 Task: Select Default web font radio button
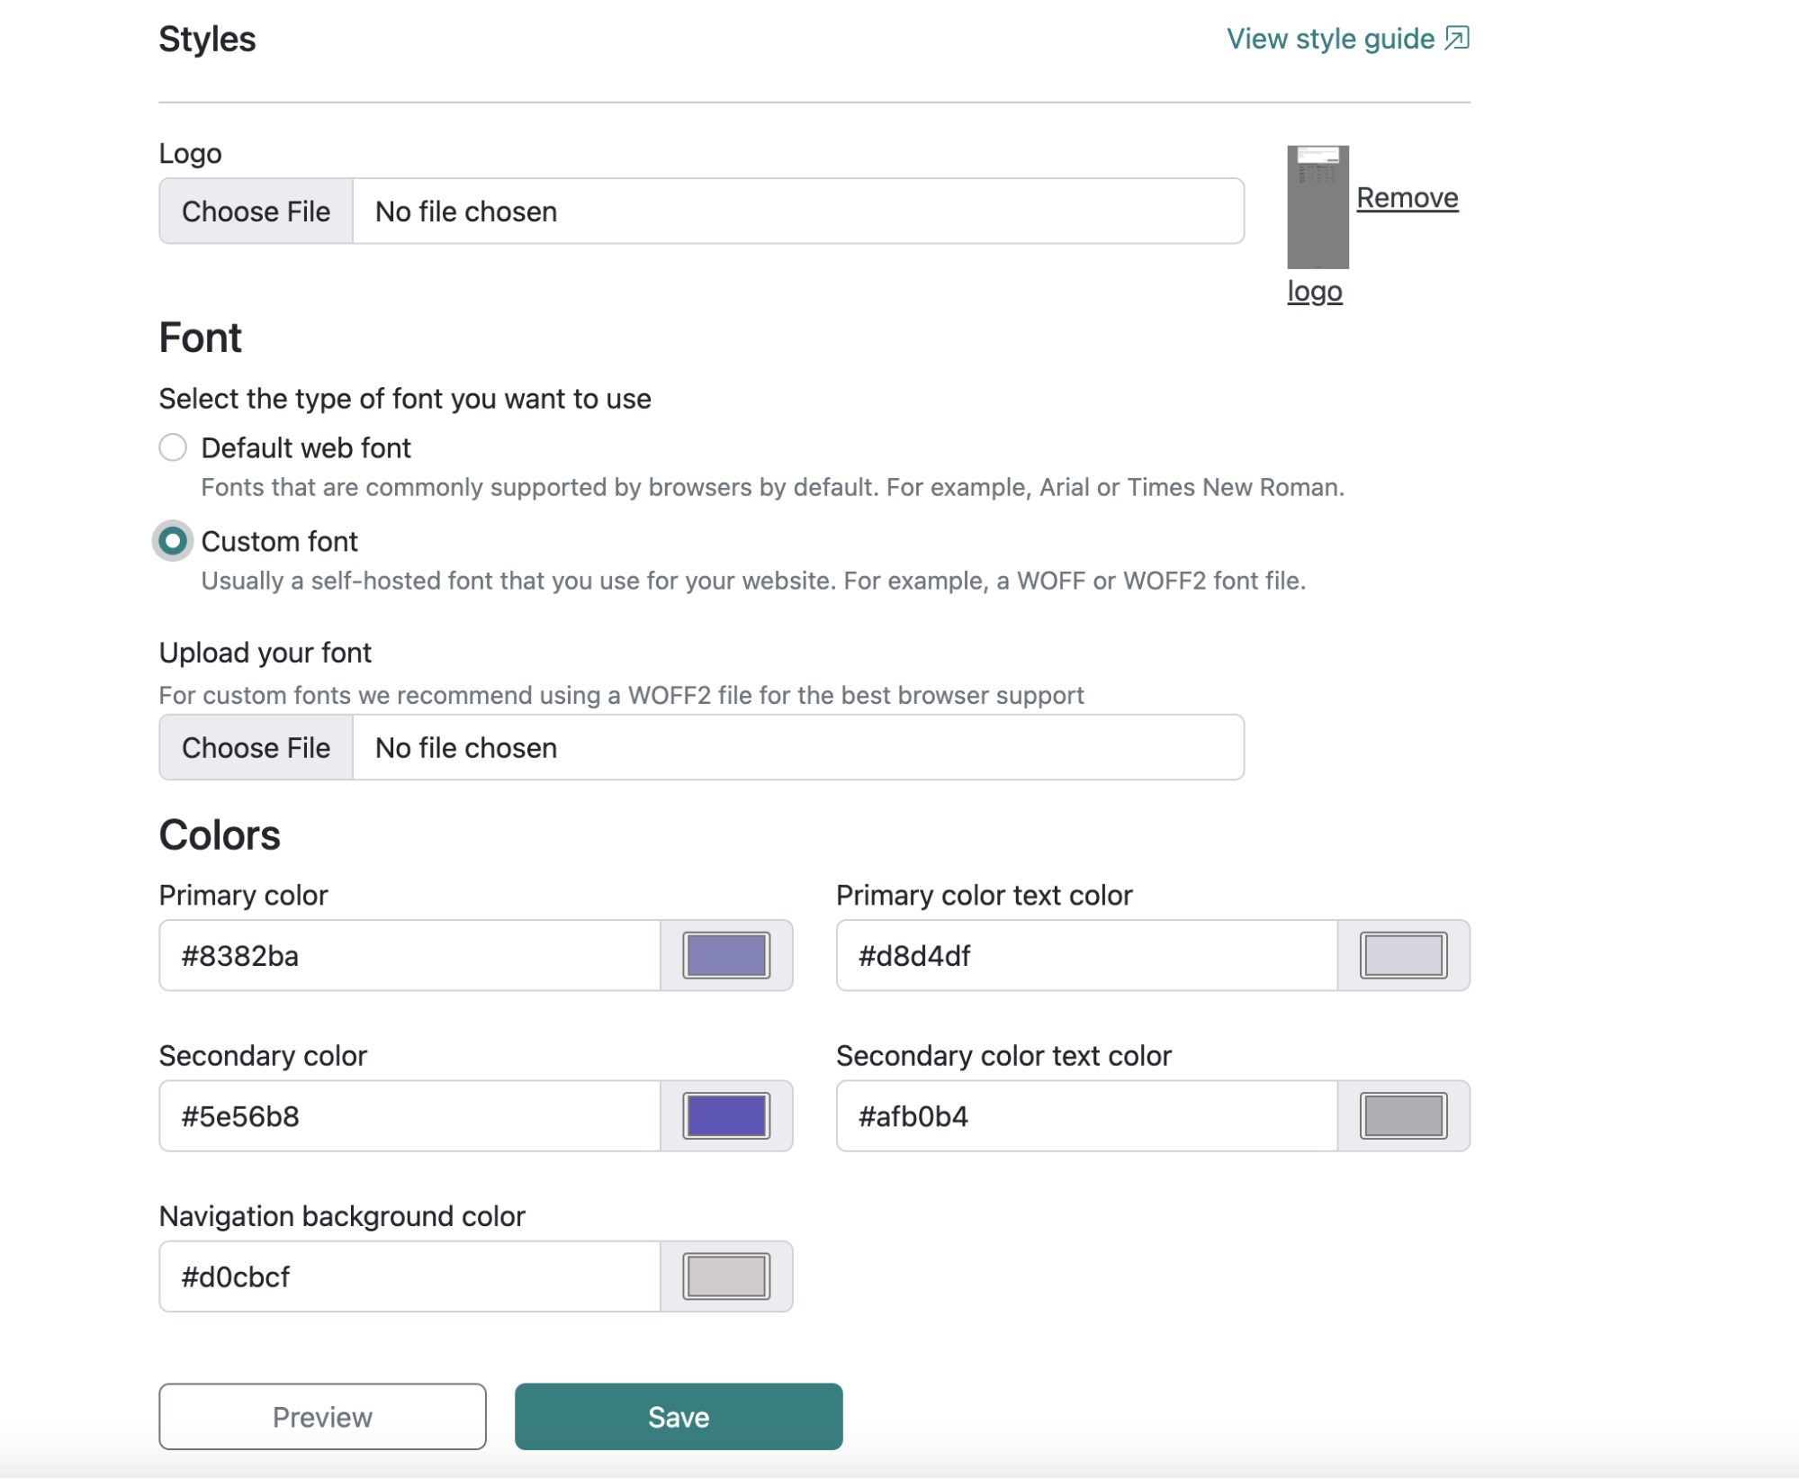173,447
